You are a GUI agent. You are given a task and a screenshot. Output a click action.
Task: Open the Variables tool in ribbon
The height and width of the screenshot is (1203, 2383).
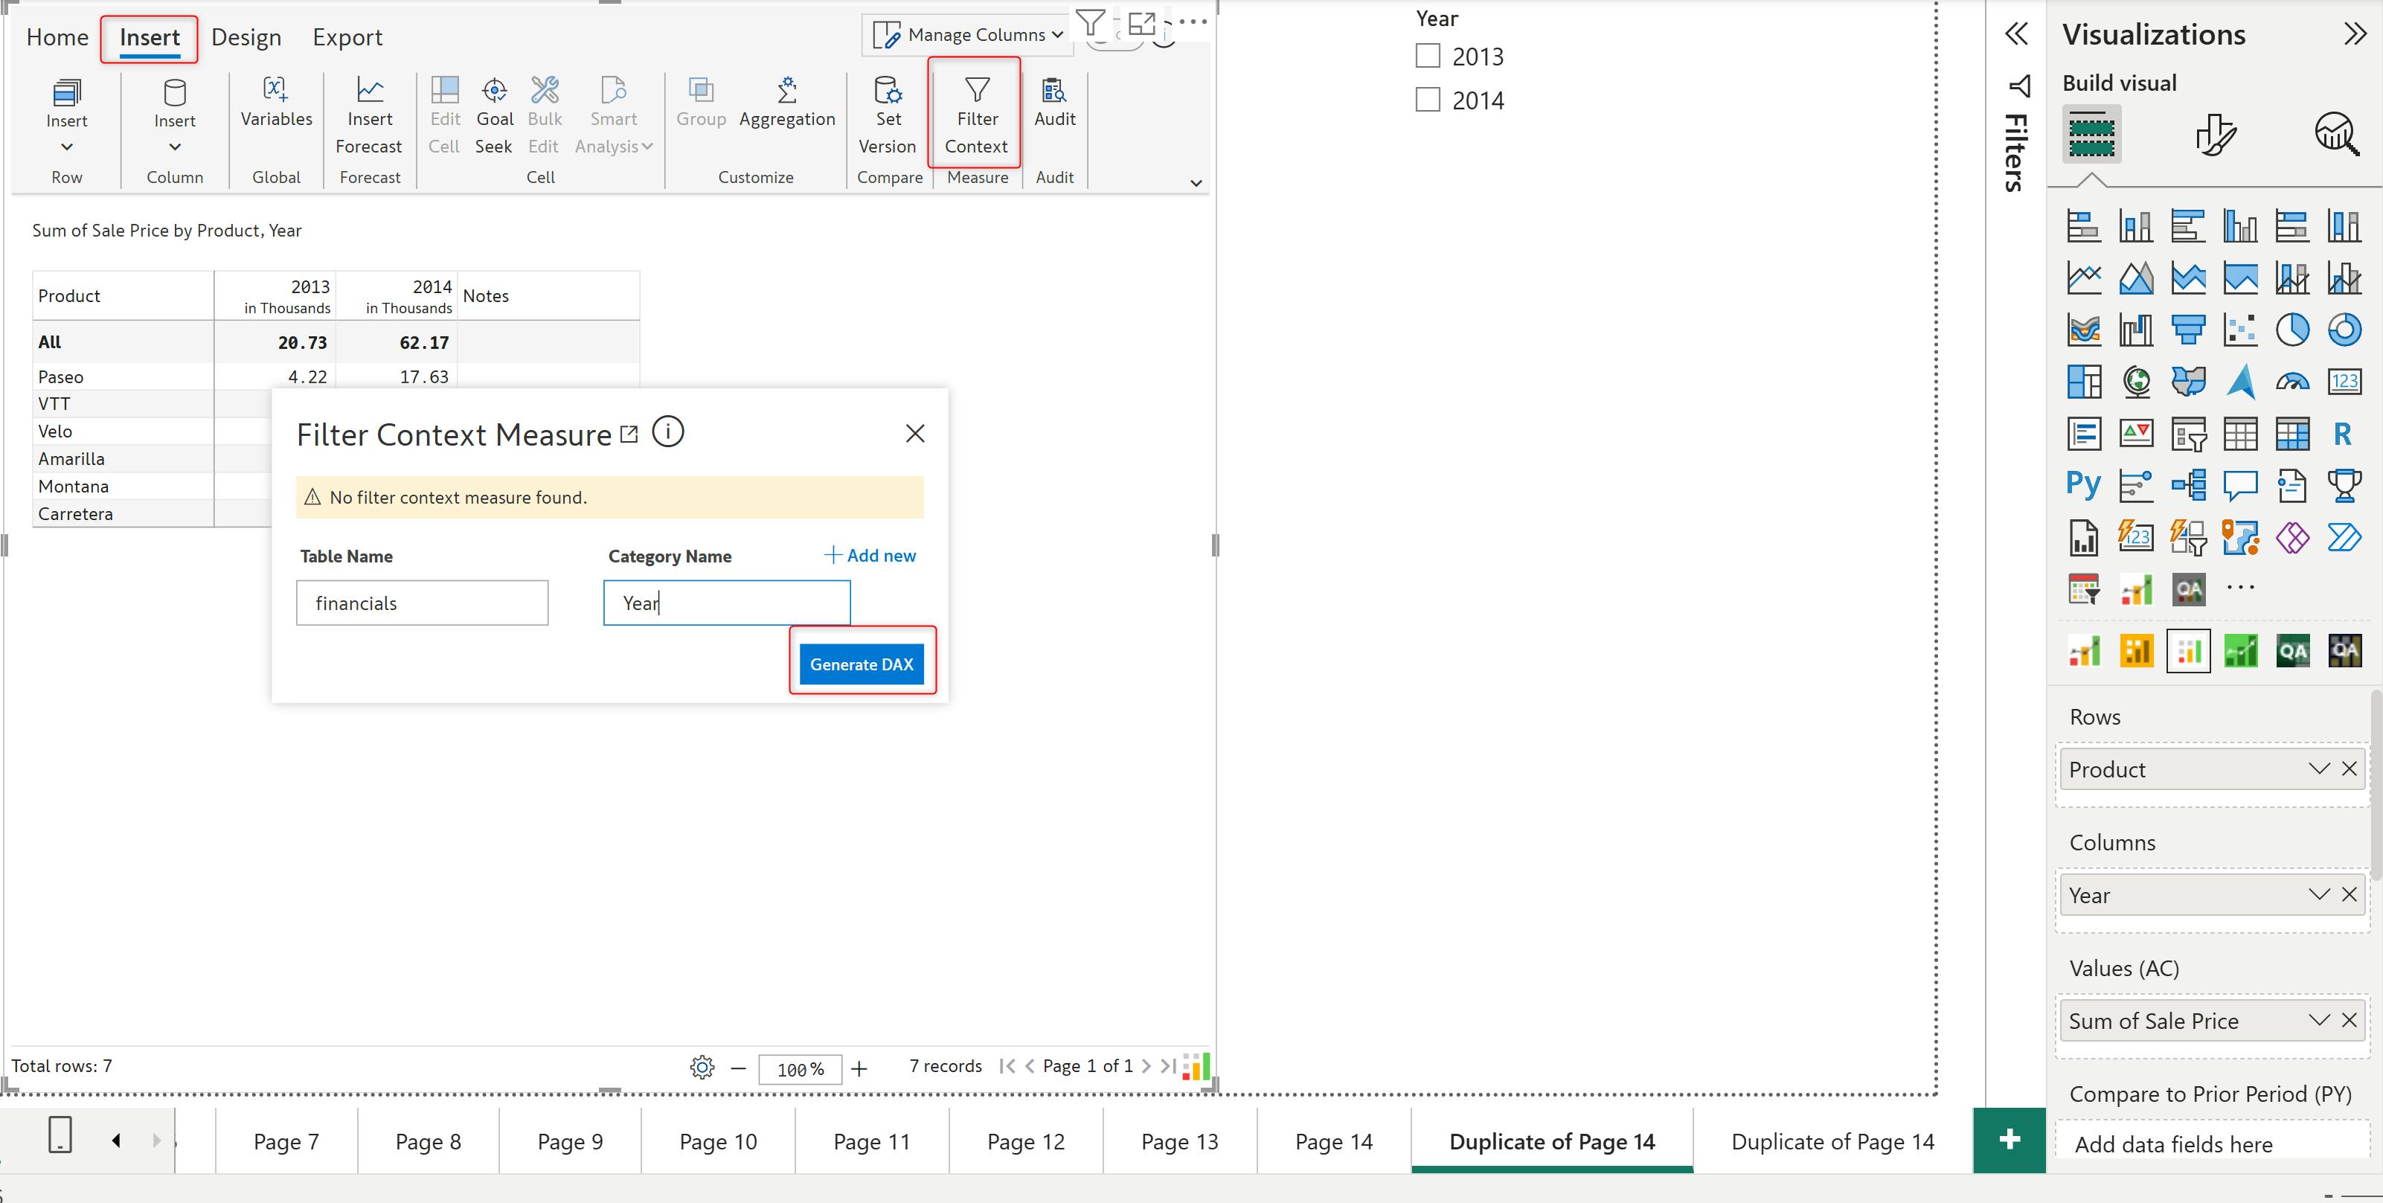(276, 91)
